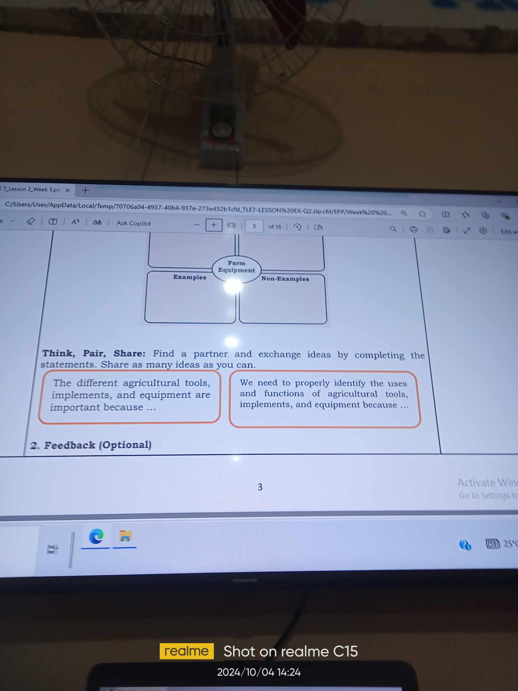Click the Save icon in PDF toolbar

pos(430,230)
